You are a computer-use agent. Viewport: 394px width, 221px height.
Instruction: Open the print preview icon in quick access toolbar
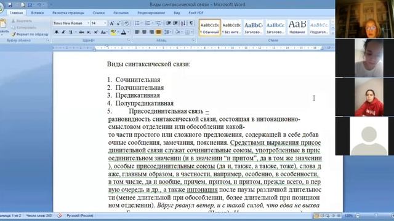click(23, 5)
